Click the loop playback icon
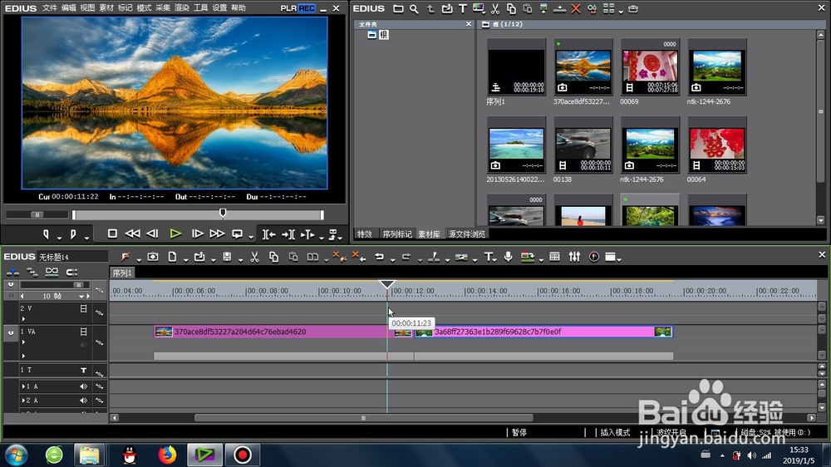The height and width of the screenshot is (467, 831). click(x=238, y=233)
